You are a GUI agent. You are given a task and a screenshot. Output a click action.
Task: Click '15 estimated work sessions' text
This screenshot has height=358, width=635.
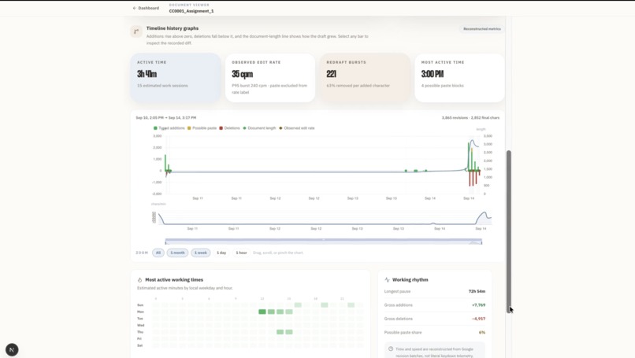(162, 86)
